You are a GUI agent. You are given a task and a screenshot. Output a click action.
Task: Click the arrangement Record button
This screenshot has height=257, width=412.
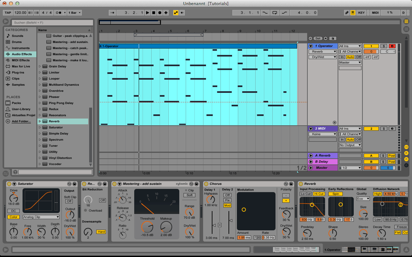(160, 13)
